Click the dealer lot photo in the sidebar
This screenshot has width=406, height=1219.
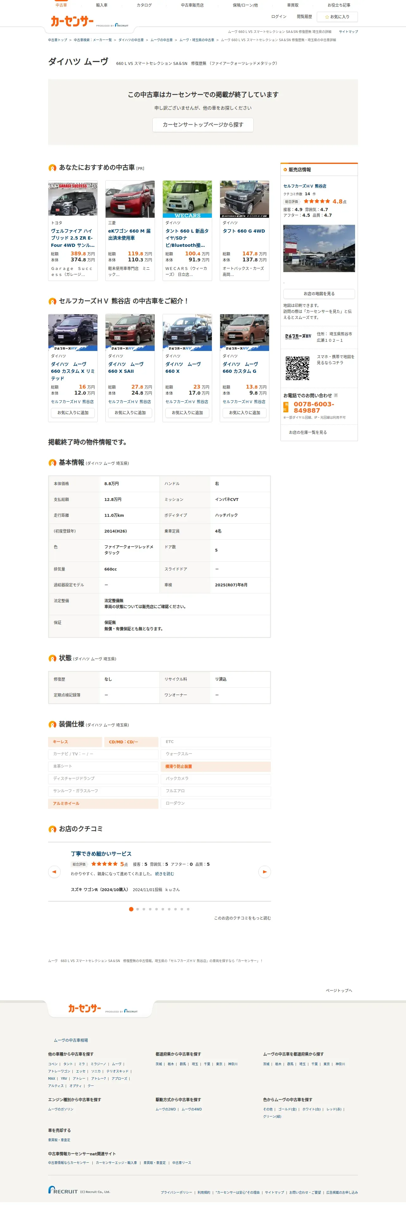(x=319, y=248)
